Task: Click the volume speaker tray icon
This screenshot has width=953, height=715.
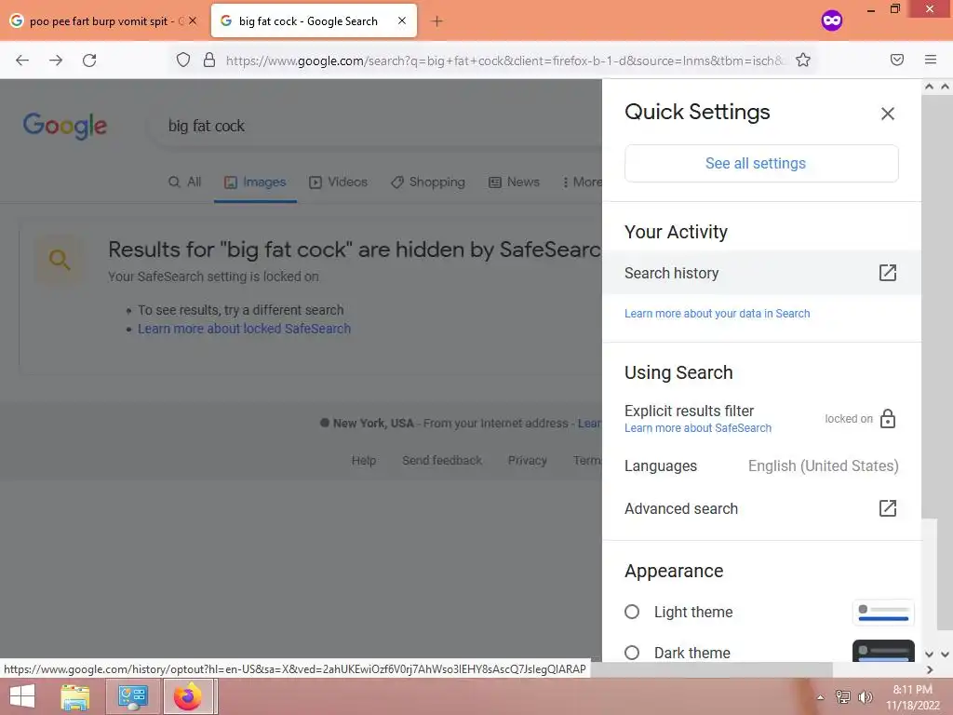Action: pyautogui.click(x=865, y=696)
